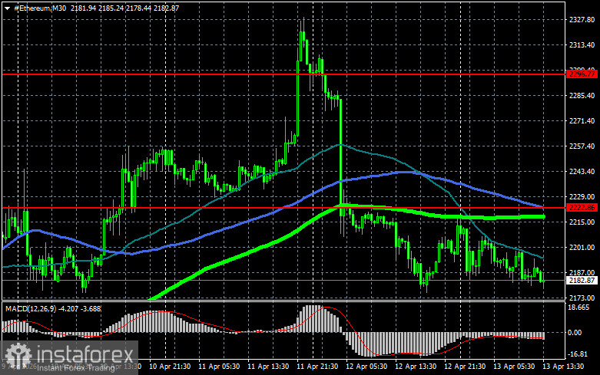
Task: Click the 18.665 MACD scale value
Action: coord(578,308)
